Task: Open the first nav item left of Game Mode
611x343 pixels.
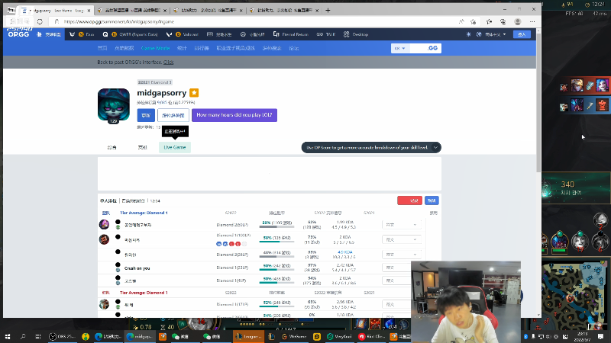Action: pyautogui.click(x=102, y=48)
